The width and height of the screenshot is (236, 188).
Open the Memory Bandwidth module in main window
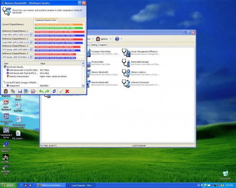[104, 73]
